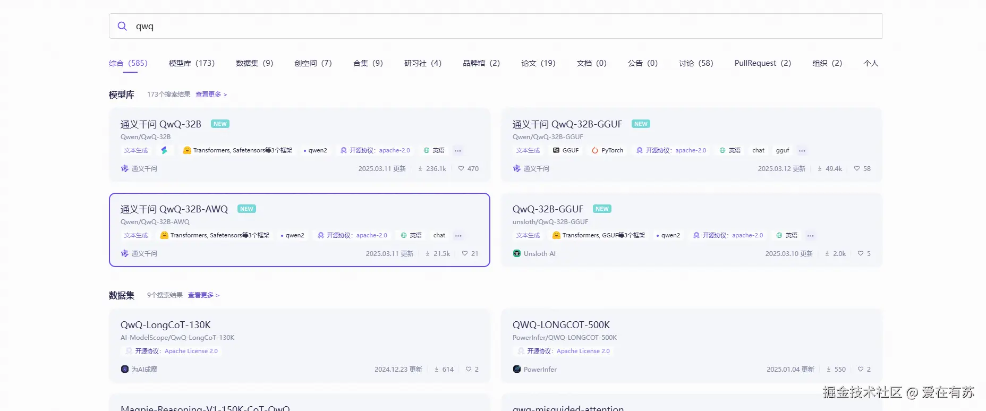The height and width of the screenshot is (411, 986).
Task: Click the Qwen/QwQ-32B-AWQ path text
Action: [155, 222]
